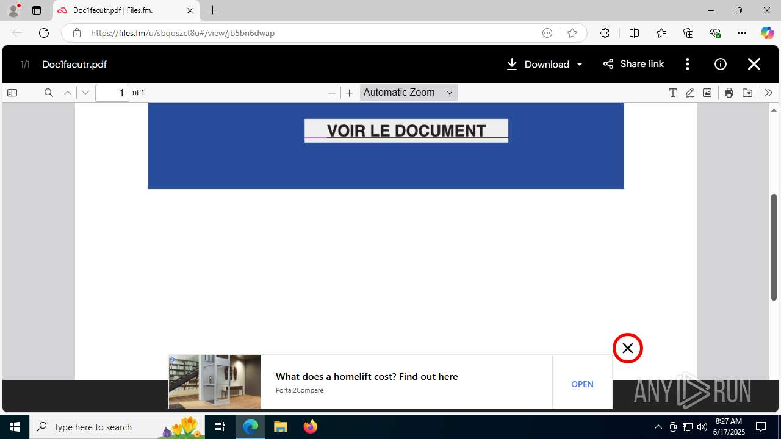Click the scrollbar up arrow
Image resolution: width=781 pixels, height=439 pixels.
[x=774, y=110]
